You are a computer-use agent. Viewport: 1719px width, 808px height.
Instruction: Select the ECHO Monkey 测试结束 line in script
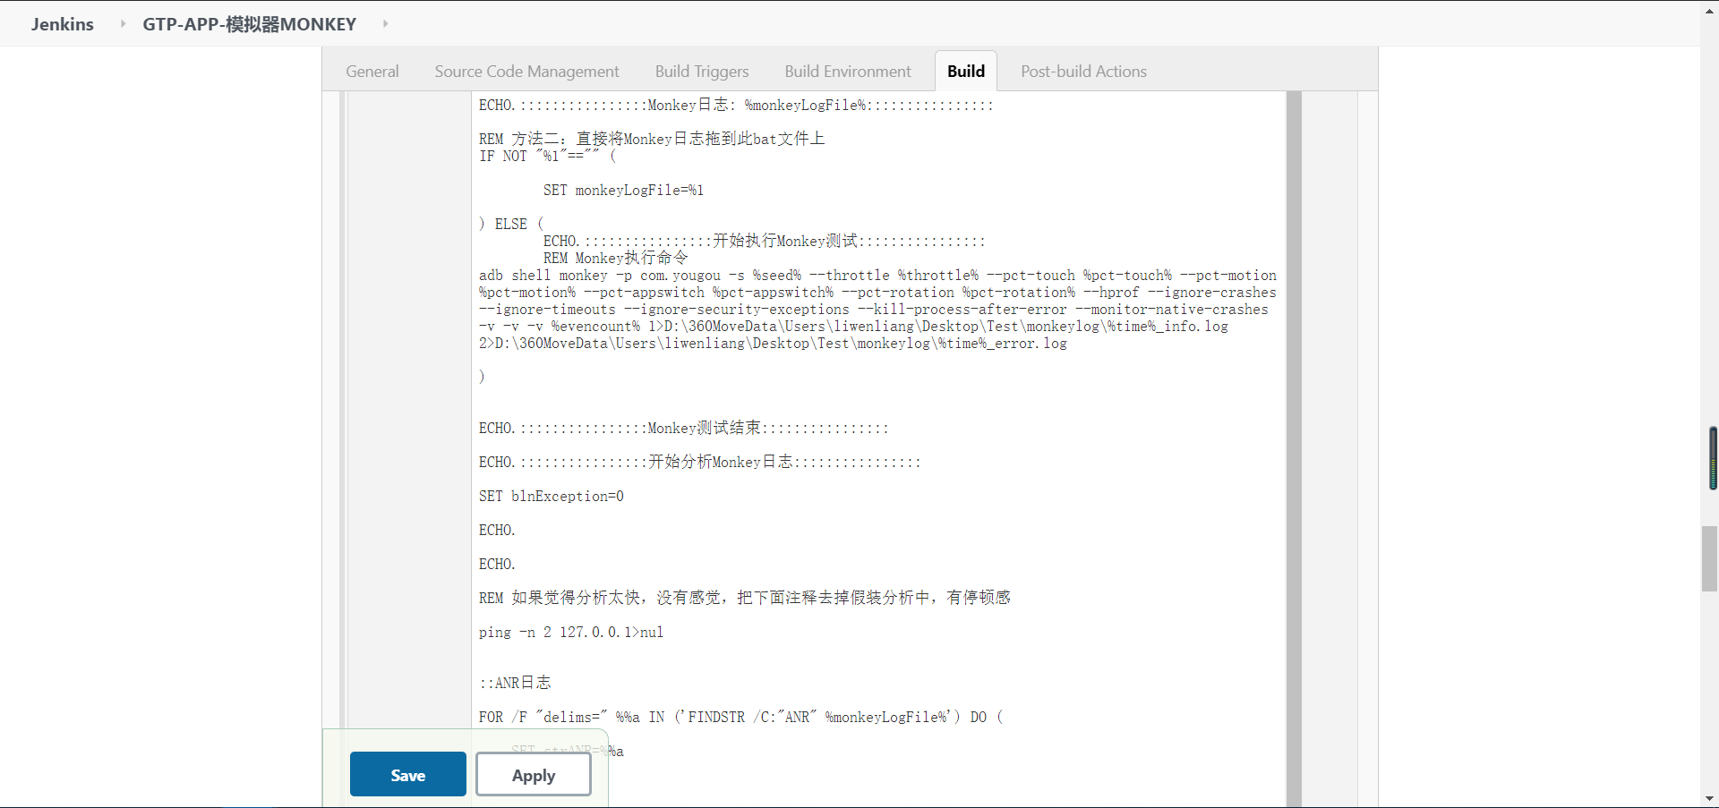pos(683,428)
